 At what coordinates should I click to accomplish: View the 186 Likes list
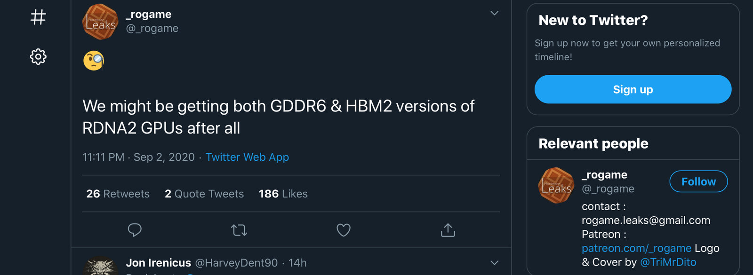pos(283,194)
